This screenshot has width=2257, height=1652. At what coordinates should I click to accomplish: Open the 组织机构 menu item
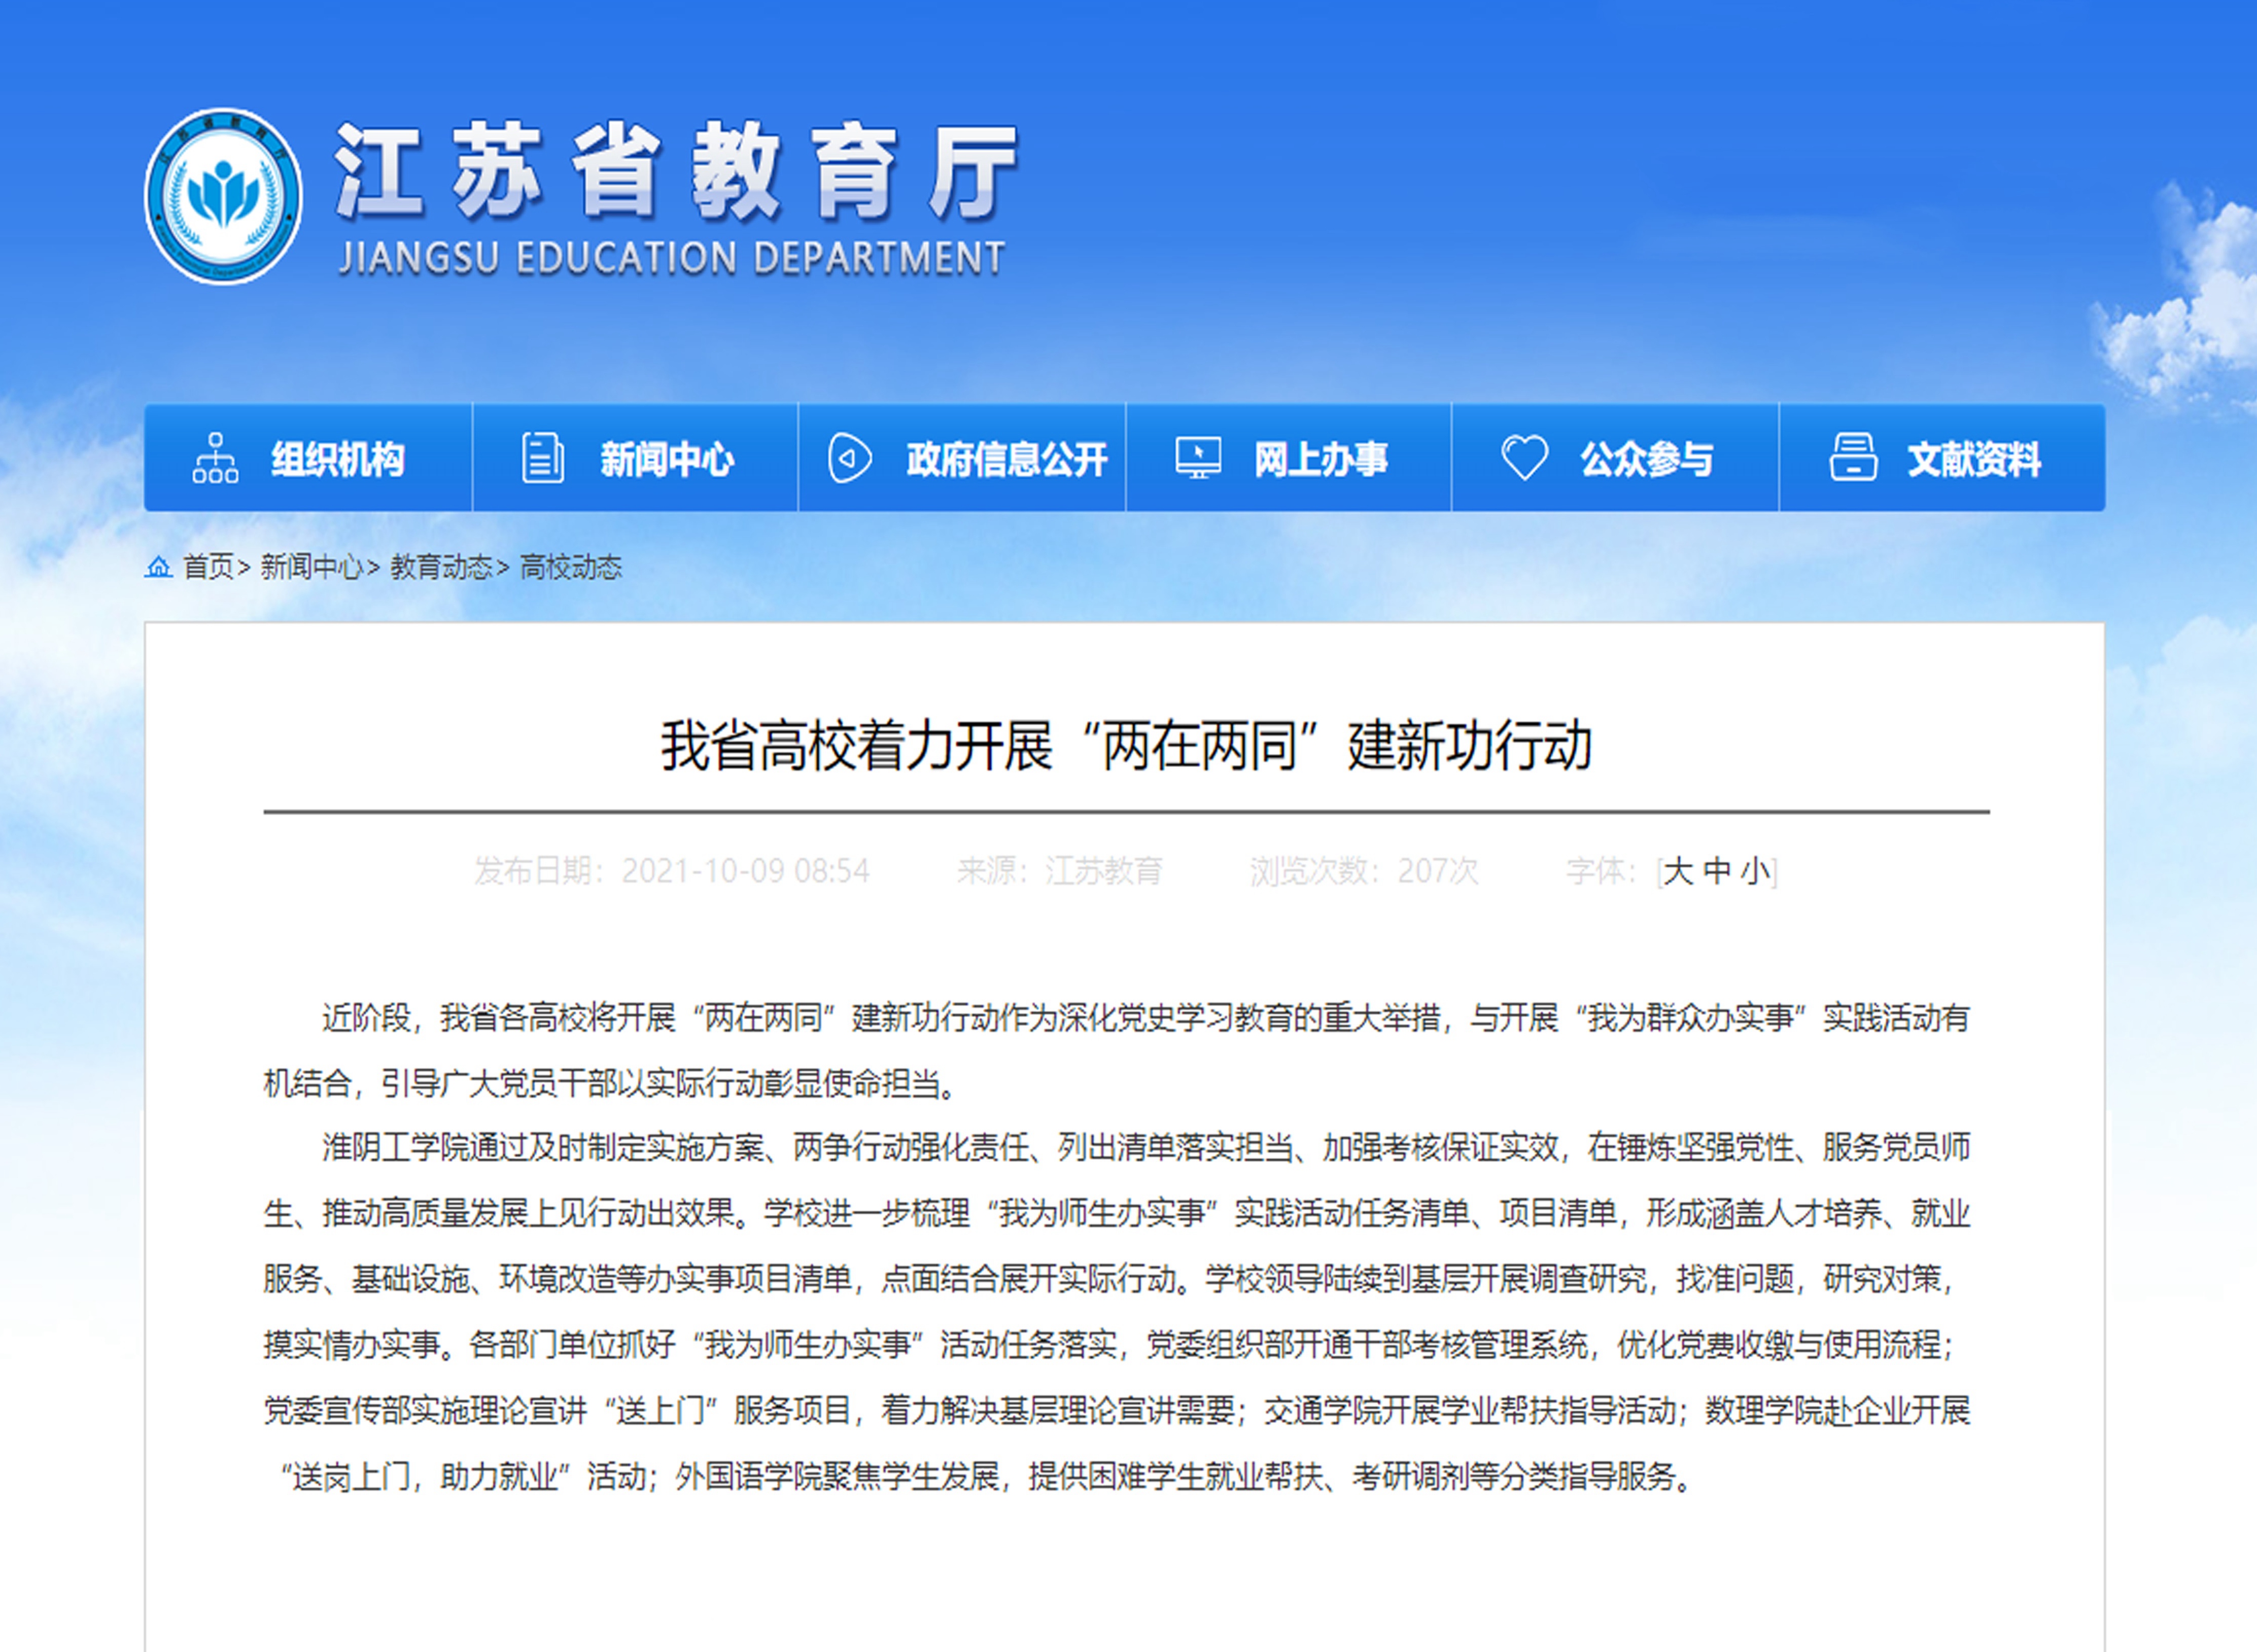[x=308, y=458]
